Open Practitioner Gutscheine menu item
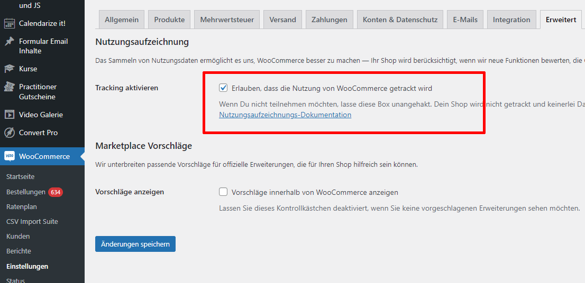Viewport: 585px width, 283px height. click(38, 91)
